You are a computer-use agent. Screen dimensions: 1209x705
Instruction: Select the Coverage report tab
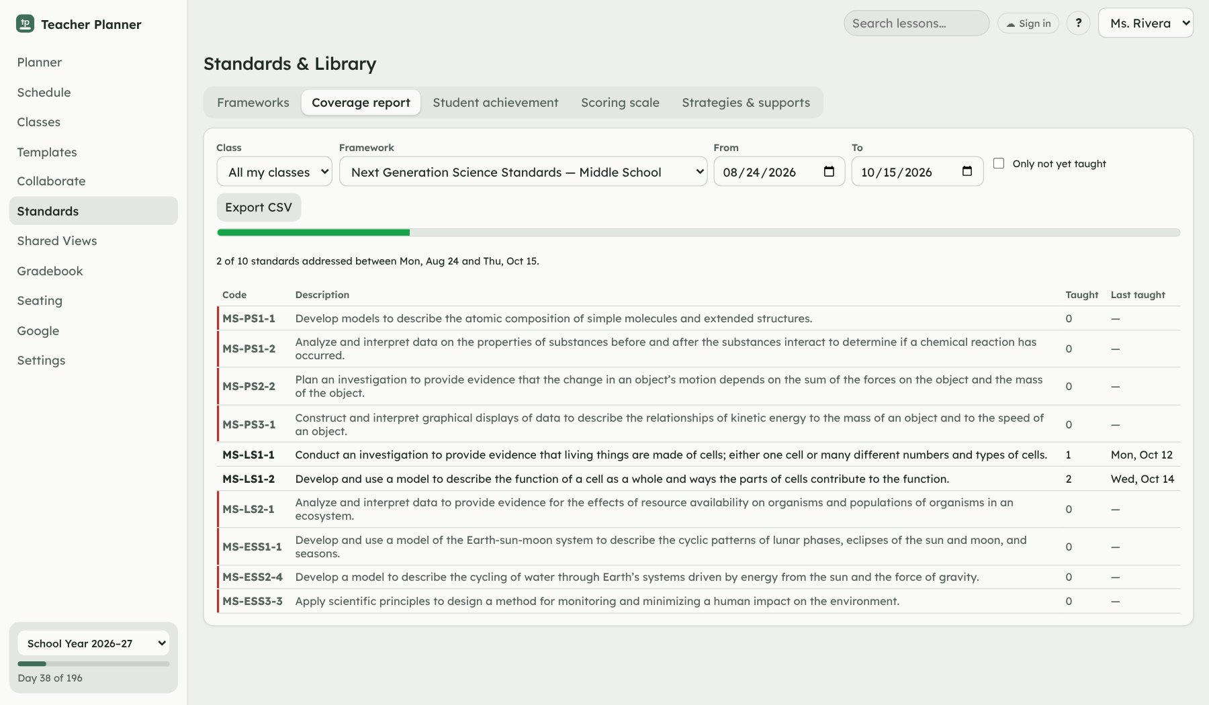tap(361, 103)
